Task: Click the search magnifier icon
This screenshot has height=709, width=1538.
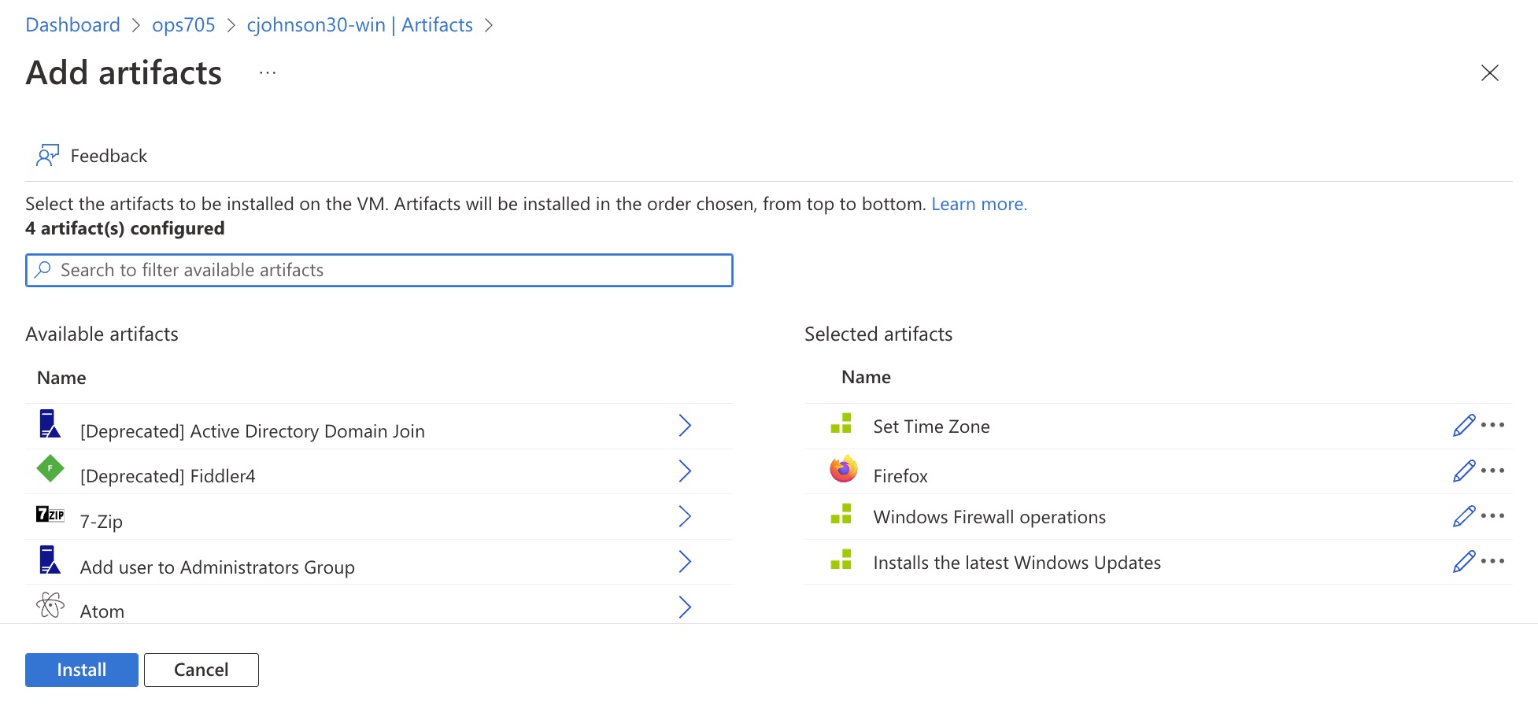Action: tap(44, 270)
